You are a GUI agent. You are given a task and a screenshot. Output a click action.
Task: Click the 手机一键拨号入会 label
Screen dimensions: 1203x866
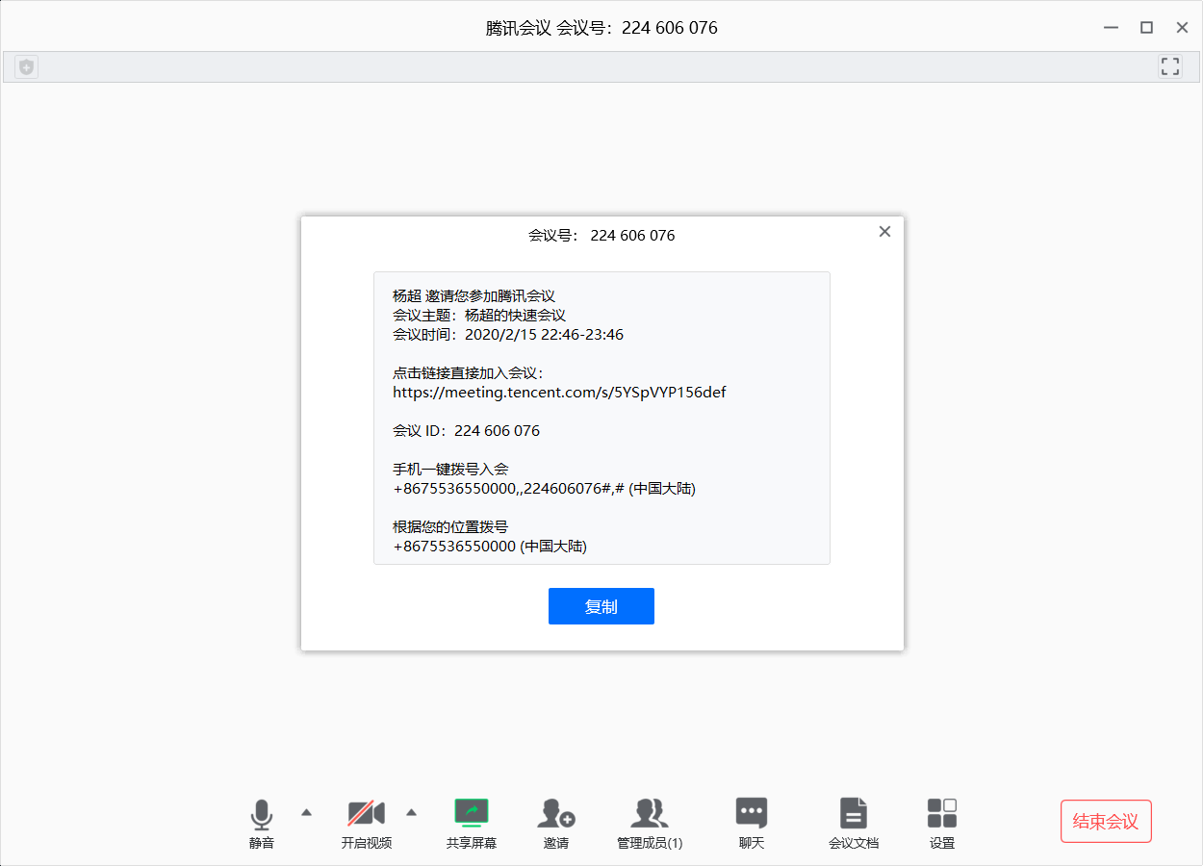(x=450, y=469)
